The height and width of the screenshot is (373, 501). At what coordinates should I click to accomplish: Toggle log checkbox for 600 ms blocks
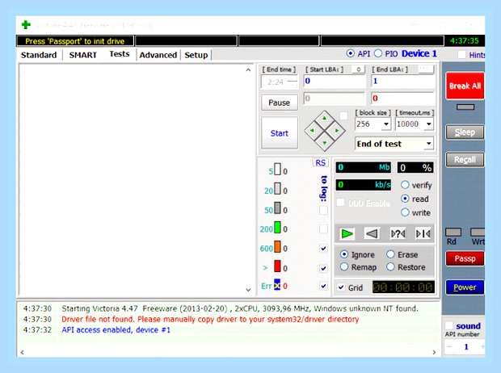323,248
